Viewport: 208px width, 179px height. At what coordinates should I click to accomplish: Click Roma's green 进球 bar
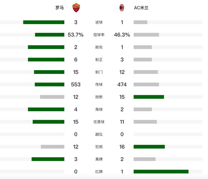[x=44, y=22]
